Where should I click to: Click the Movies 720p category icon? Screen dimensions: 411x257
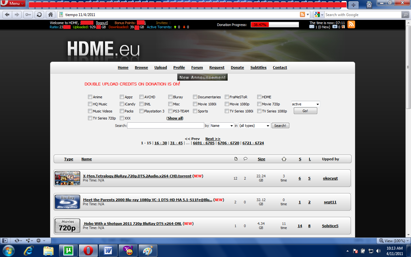pos(67,226)
